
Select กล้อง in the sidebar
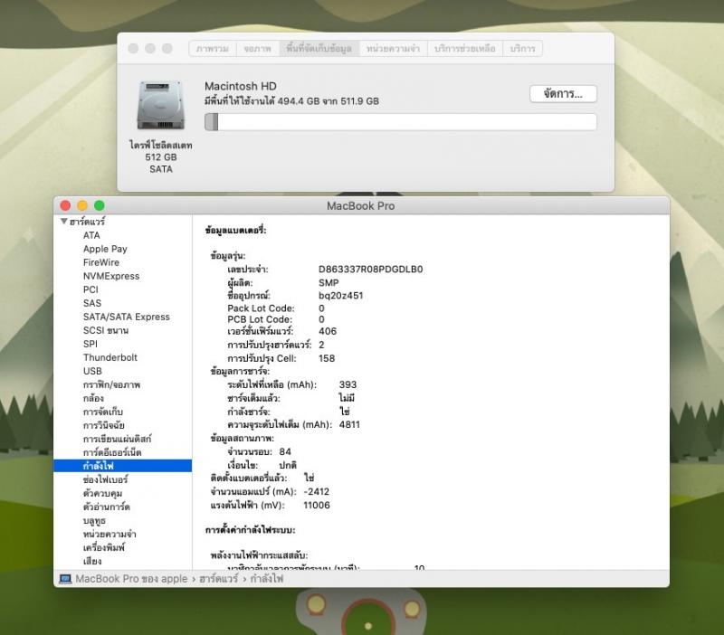click(x=93, y=398)
